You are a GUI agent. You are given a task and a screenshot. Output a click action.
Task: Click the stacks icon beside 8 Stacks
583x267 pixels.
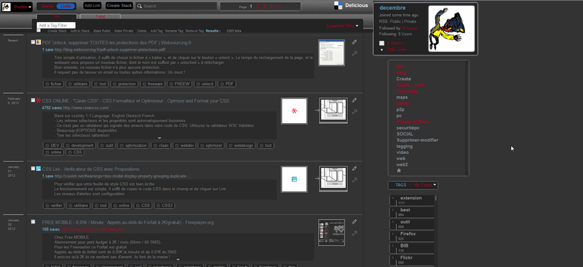coord(382,43)
